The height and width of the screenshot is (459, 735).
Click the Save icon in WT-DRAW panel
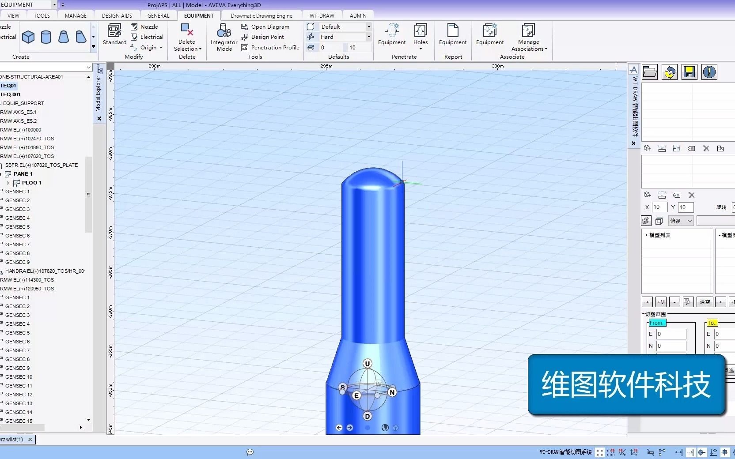pos(689,72)
